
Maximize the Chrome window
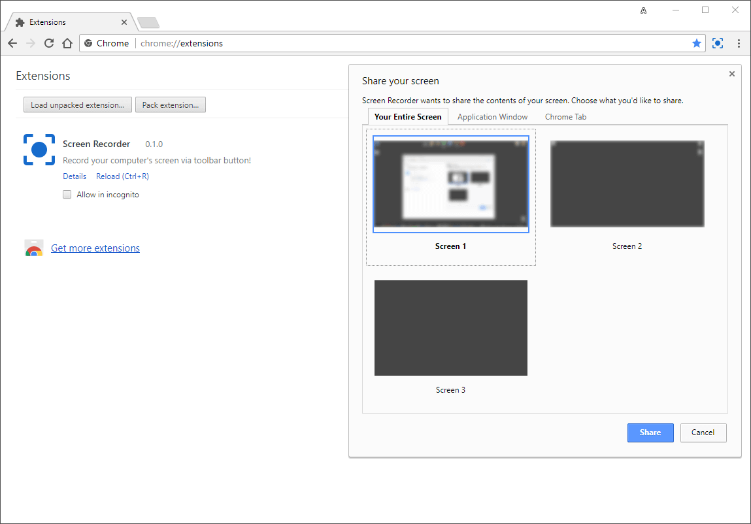point(705,10)
